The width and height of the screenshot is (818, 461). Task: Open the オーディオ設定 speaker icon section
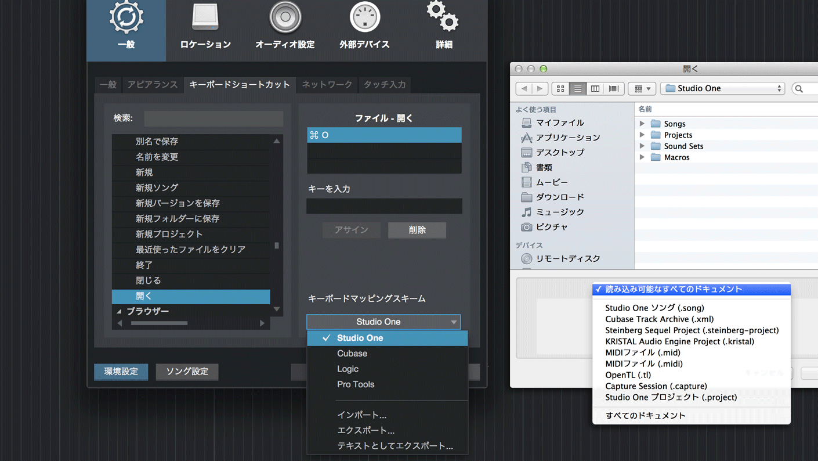point(285,26)
